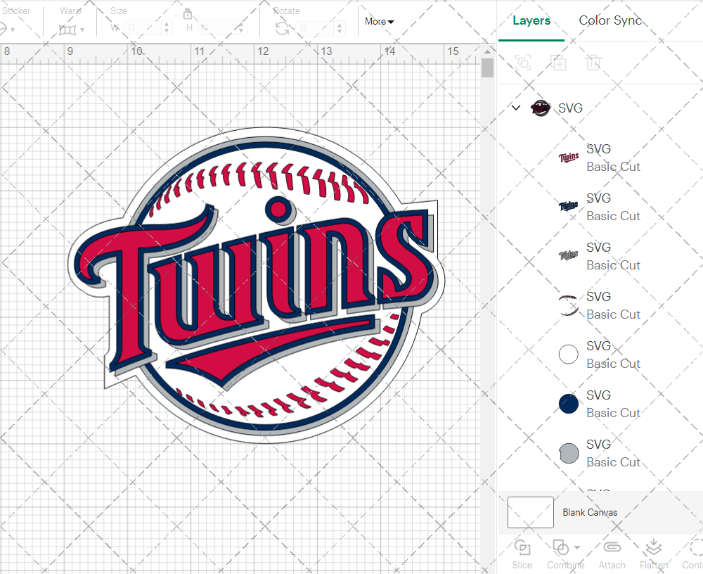Click the Height size input field
Image resolution: width=703 pixels, height=574 pixels.
(x=216, y=28)
